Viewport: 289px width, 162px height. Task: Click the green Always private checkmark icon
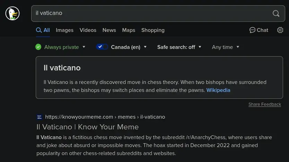(x=38, y=47)
